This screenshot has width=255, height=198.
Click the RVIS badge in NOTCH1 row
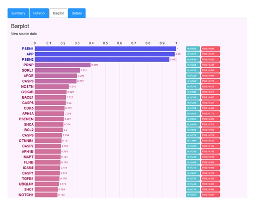coord(210,195)
